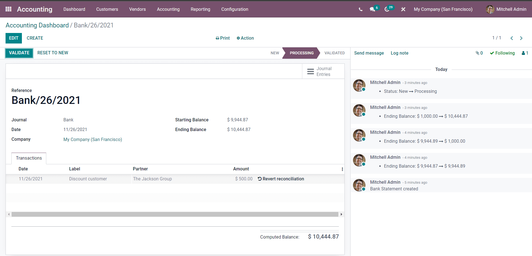Image resolution: width=532 pixels, height=256 pixels.
Task: Select the Transactions tab
Action: [x=29, y=158]
